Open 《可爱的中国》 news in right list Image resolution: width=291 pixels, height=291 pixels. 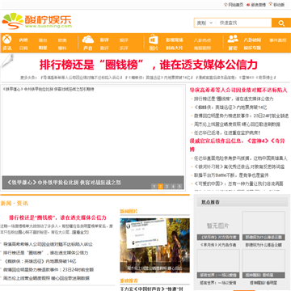(x=238, y=183)
